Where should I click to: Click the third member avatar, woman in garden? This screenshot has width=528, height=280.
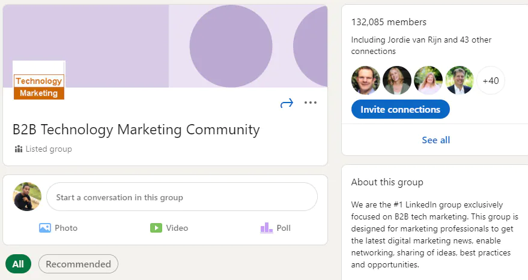tap(428, 80)
